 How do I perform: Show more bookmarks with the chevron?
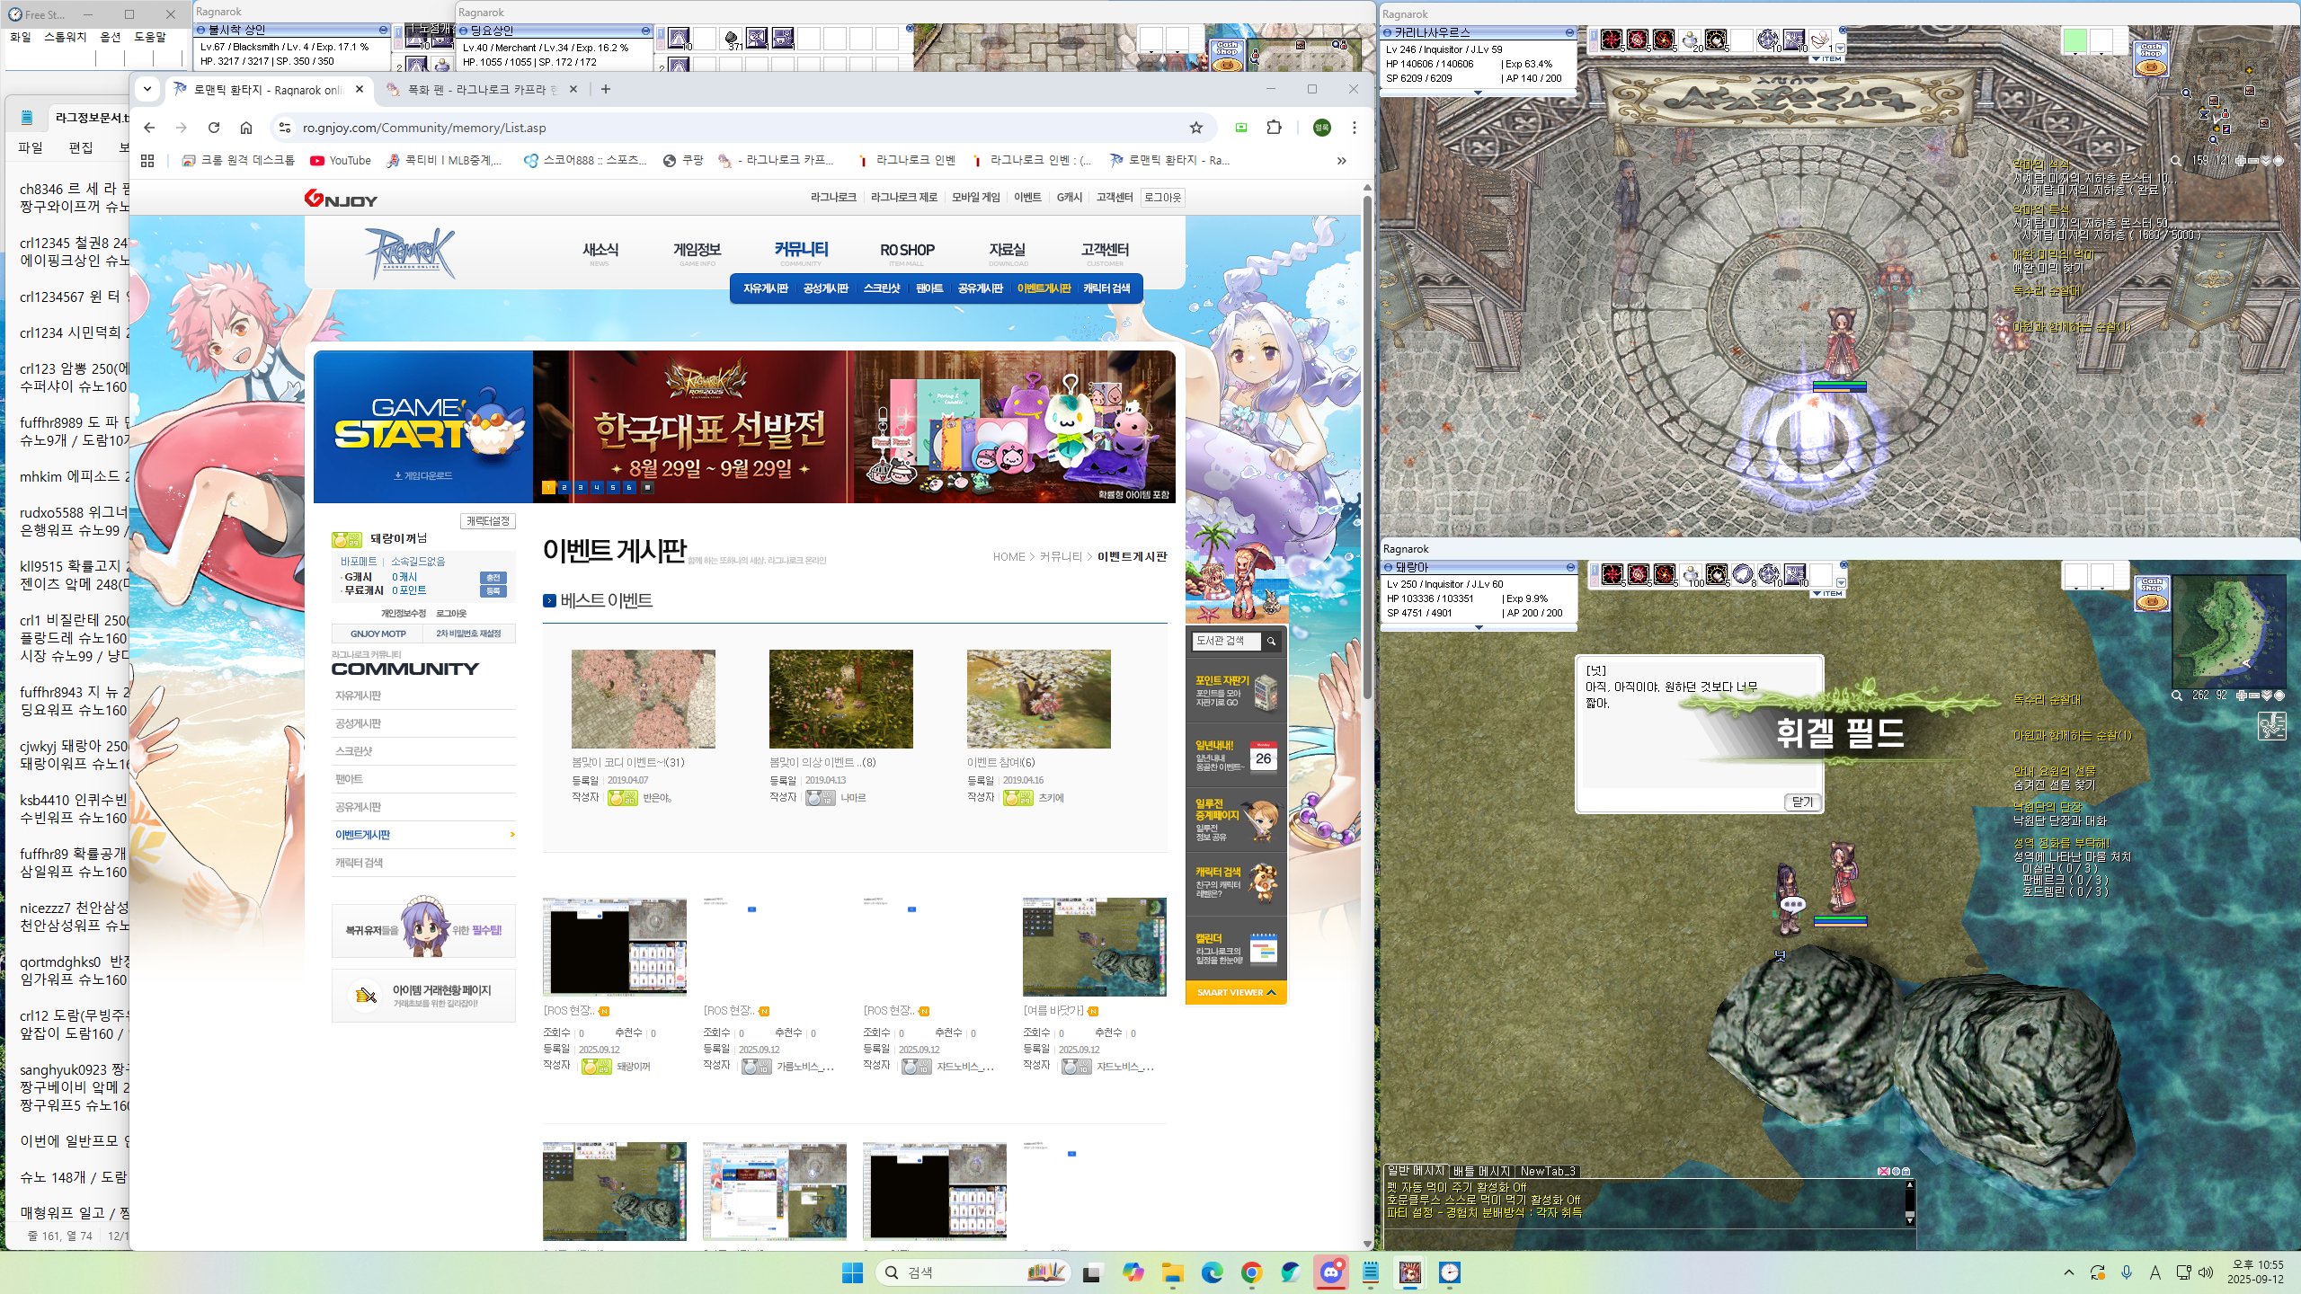coord(1341,160)
